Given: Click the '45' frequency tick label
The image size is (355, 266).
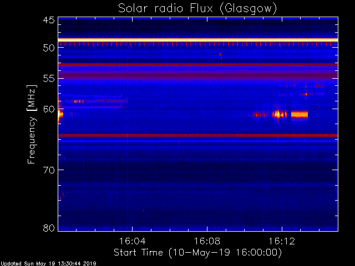Looking at the screenshot, I should click(x=49, y=21).
